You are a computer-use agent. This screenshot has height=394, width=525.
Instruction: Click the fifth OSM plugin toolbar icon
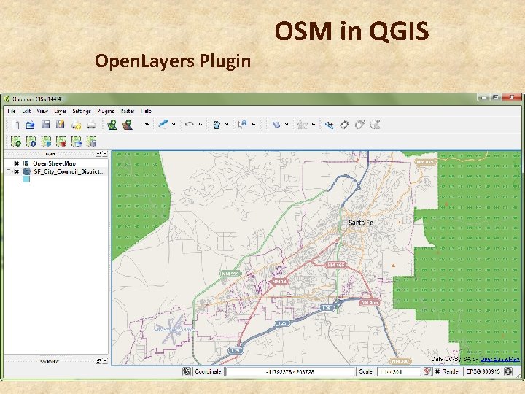coord(77,142)
